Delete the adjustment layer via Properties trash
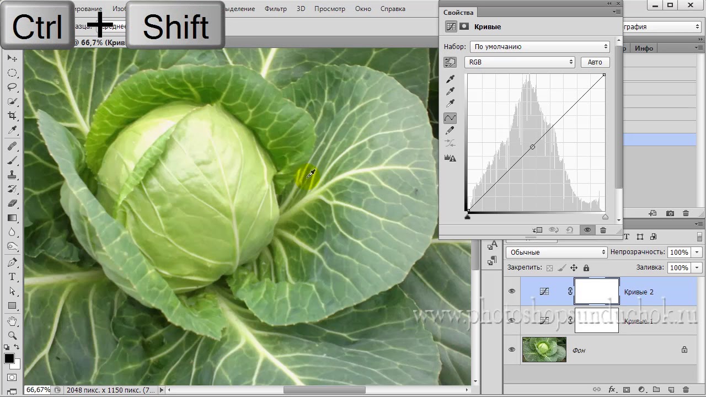This screenshot has height=397, width=706. coord(603,230)
